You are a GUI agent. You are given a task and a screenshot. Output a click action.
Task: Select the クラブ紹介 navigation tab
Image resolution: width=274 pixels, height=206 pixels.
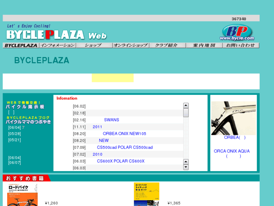(x=167, y=45)
